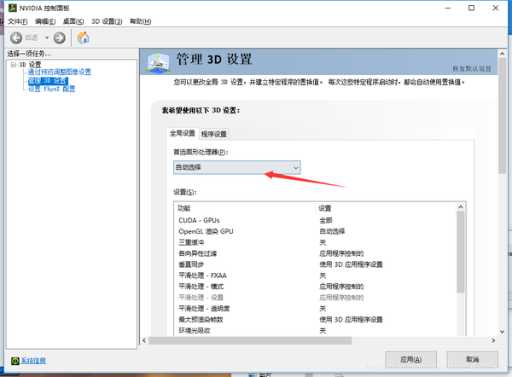
Task: Click the horizontal scroll left arrow
Action: 144,340
